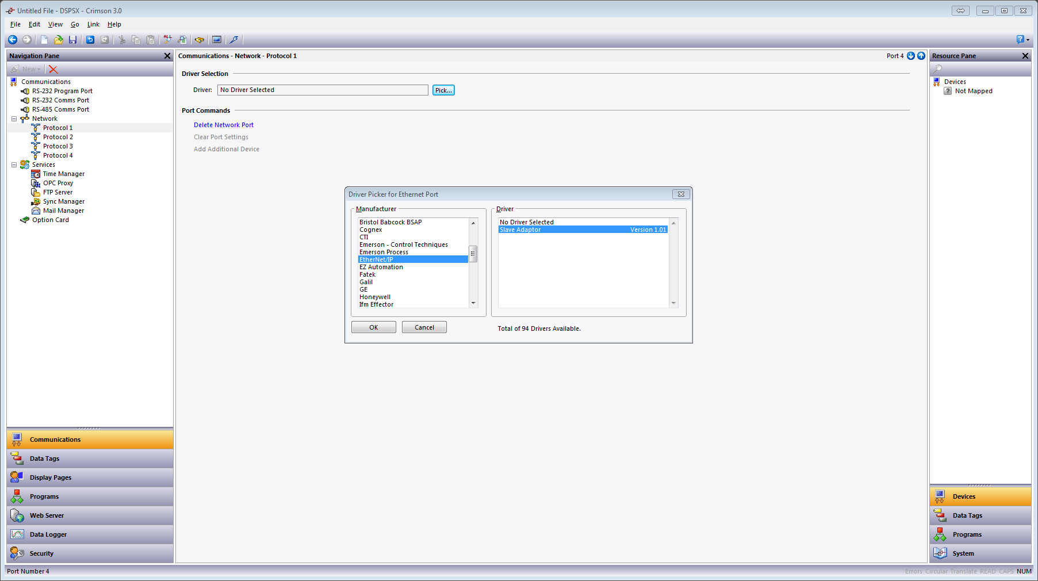The width and height of the screenshot is (1038, 581).
Task: Select Bristol Babcock BSAP manufacturer
Action: point(413,222)
